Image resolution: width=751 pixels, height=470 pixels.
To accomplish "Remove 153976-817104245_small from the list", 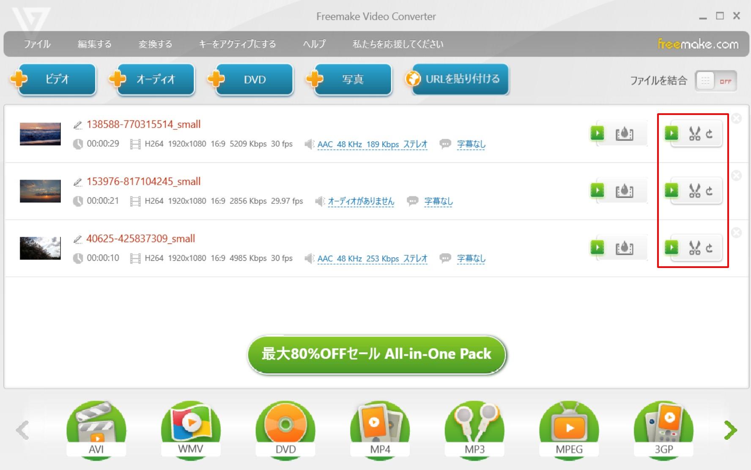I will (x=736, y=175).
